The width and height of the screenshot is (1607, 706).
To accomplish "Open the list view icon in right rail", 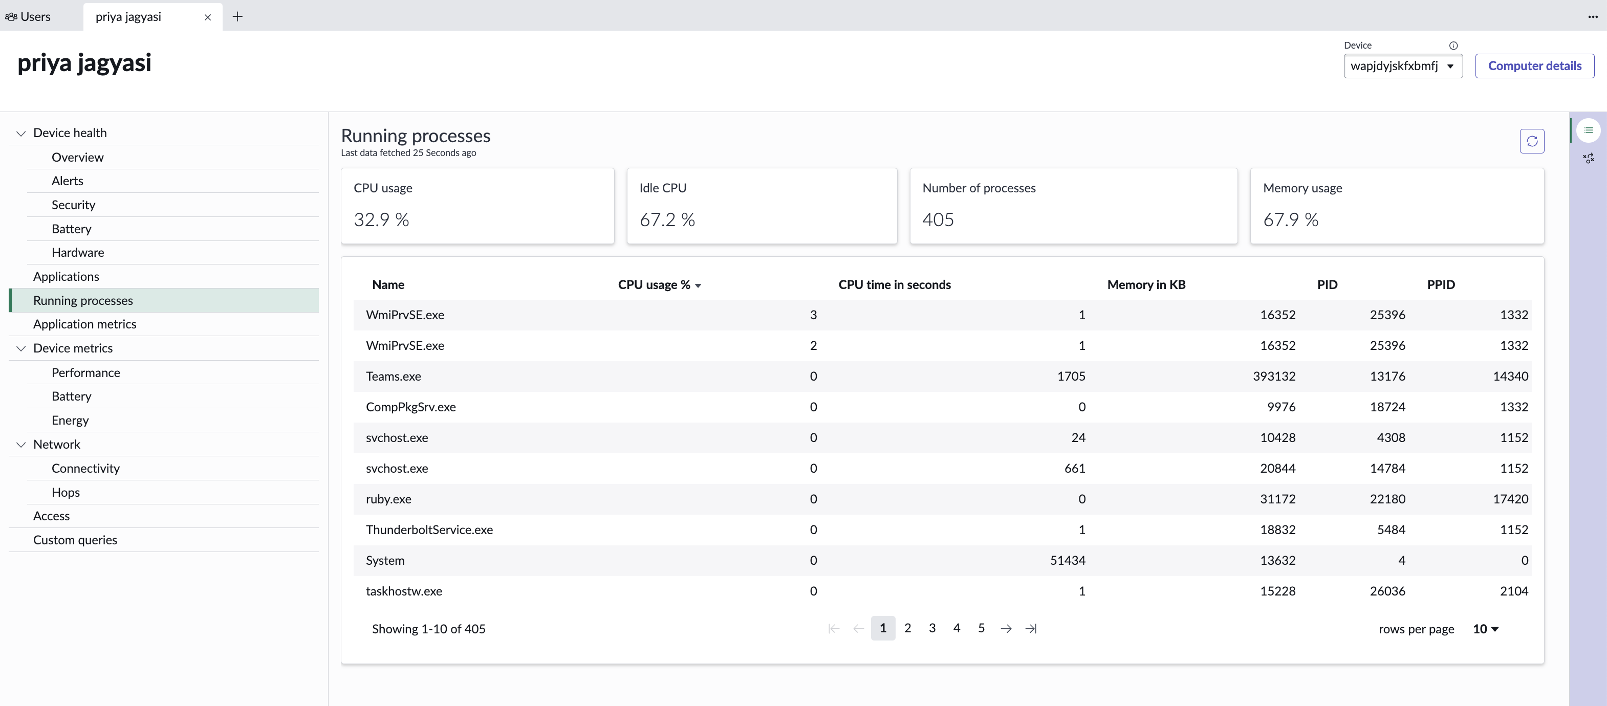I will click(1588, 130).
